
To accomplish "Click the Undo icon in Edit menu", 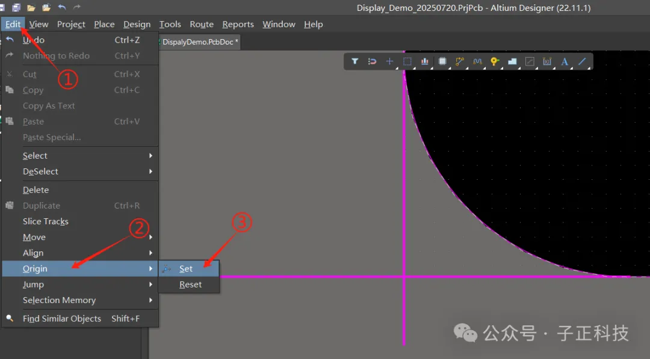I will pyautogui.click(x=10, y=39).
